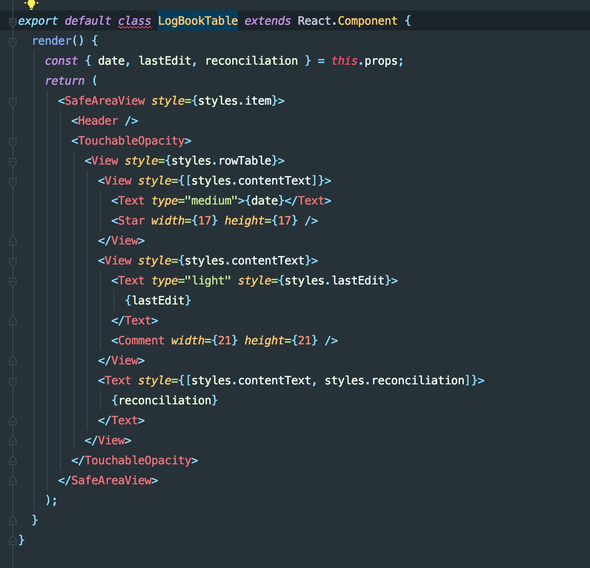Click the closing </TouchableOpacity> tag
The height and width of the screenshot is (568, 590).
pyautogui.click(x=135, y=460)
